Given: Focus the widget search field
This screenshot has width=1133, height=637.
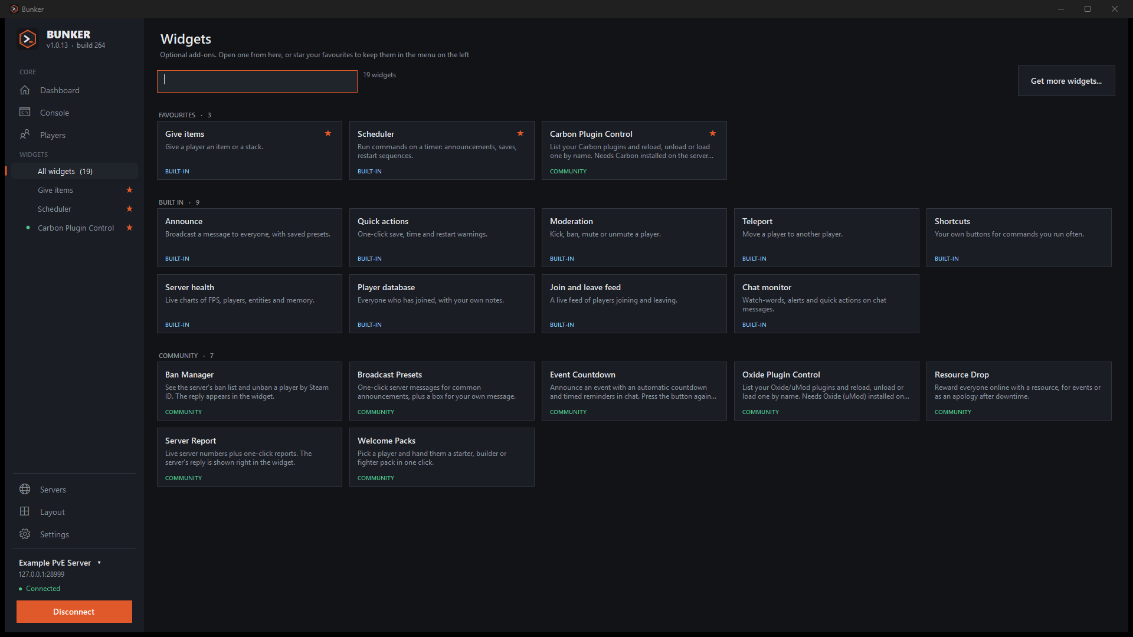Looking at the screenshot, I should coord(257,81).
